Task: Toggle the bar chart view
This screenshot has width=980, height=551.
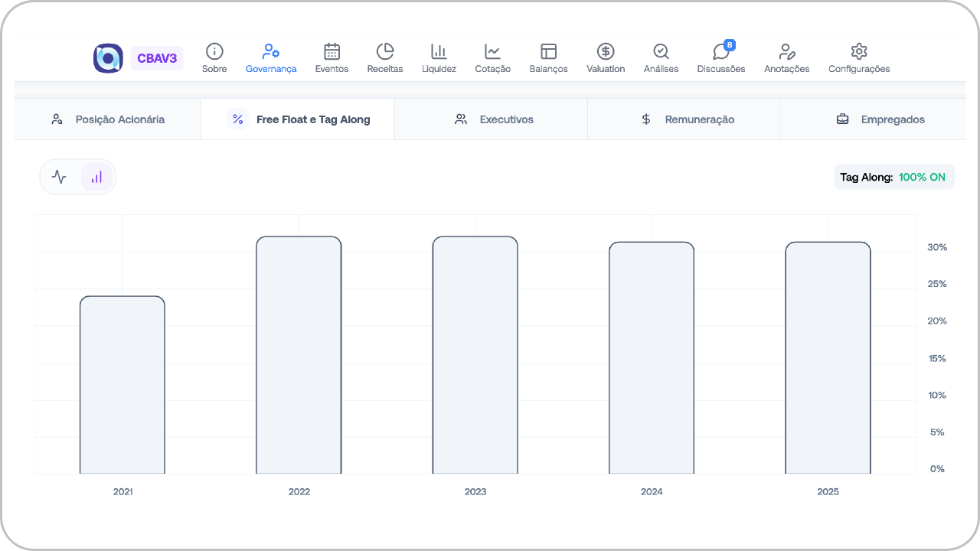Action: coord(96,177)
